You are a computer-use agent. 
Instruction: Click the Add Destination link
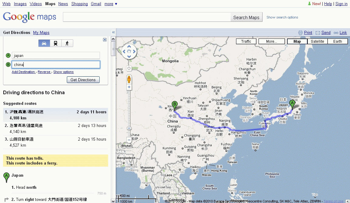click(x=23, y=72)
